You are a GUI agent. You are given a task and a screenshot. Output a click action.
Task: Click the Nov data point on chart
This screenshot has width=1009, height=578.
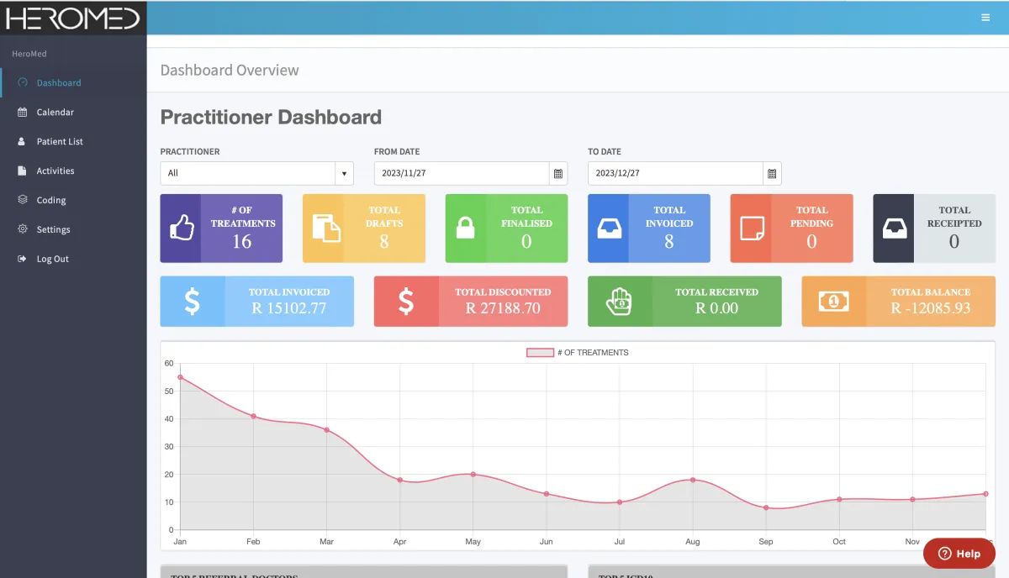tap(912, 499)
